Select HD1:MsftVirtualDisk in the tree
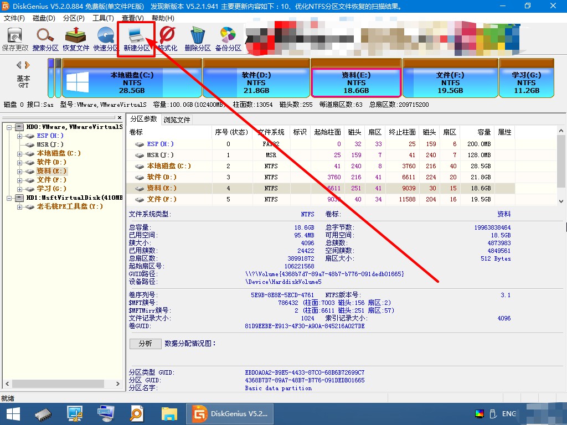 coord(75,198)
